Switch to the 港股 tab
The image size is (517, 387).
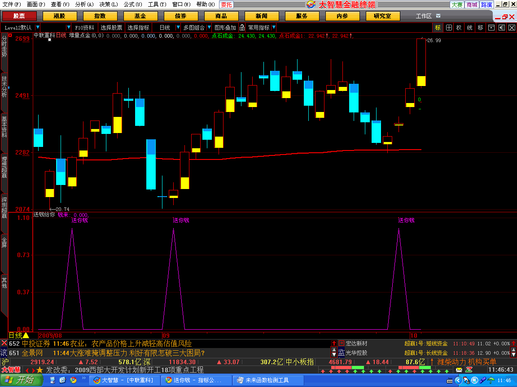60,16
